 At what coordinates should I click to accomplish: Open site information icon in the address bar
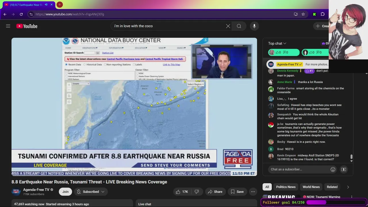click(31, 14)
